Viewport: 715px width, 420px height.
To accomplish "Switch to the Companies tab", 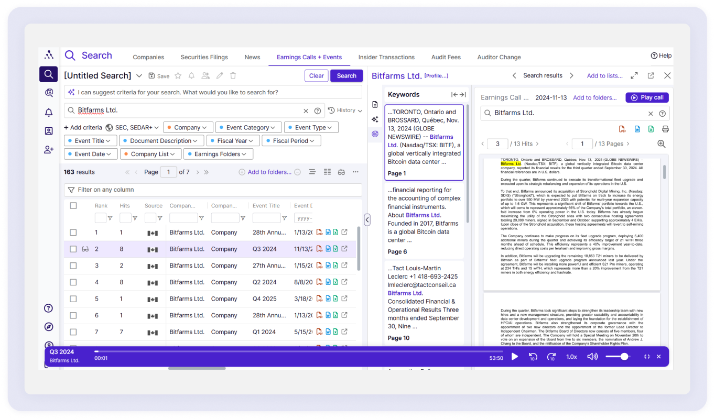I will [x=148, y=57].
